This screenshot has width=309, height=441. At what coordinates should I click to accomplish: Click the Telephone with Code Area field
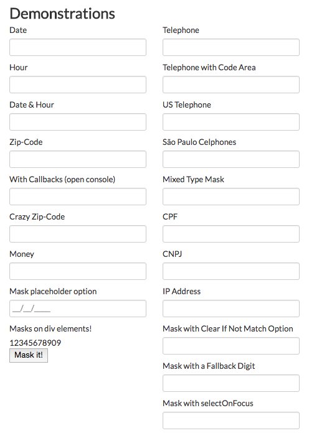coord(231,85)
